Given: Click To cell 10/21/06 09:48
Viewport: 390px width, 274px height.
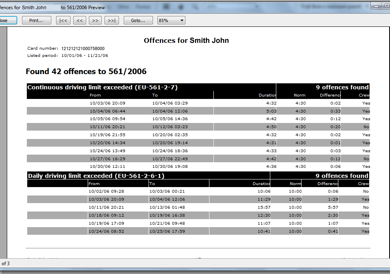Looking at the screenshot, I should (x=167, y=223).
